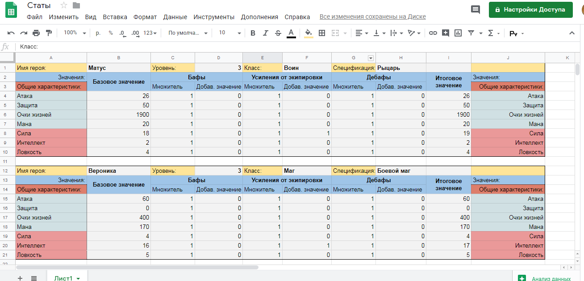Click the Настройки Доступа button
The width and height of the screenshot is (584, 281).
click(530, 9)
